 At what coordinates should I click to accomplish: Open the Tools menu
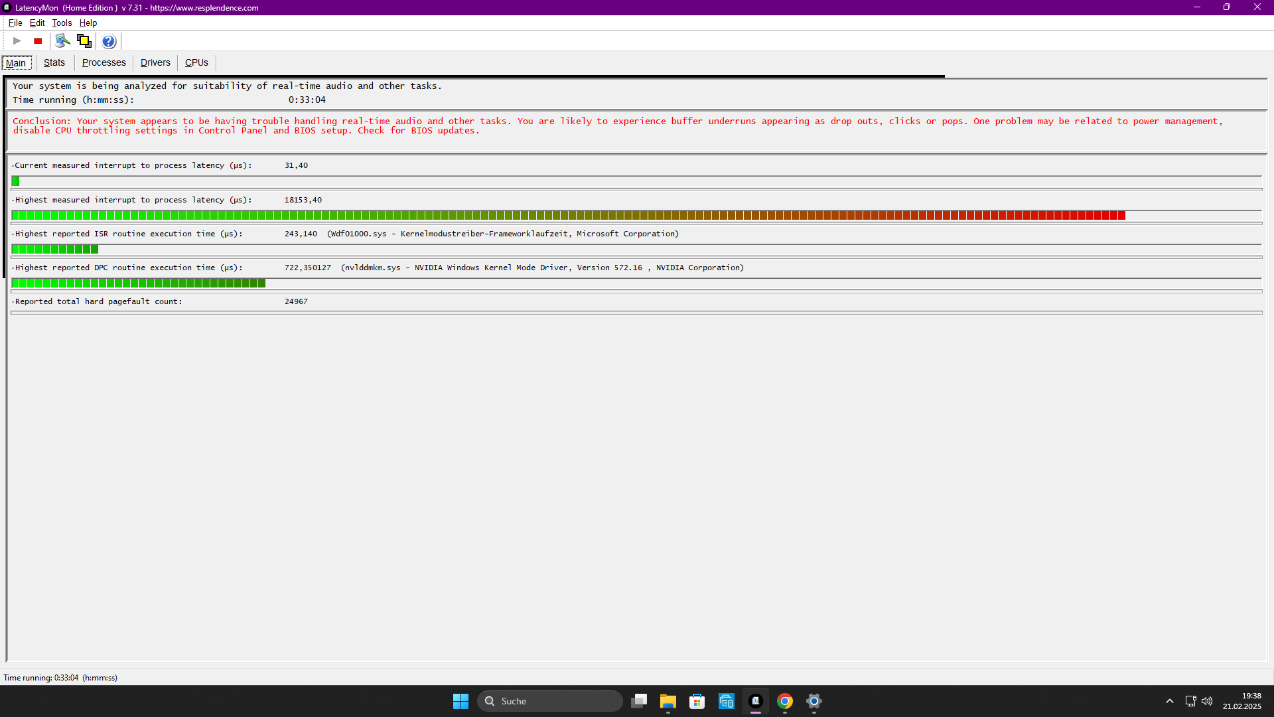62,23
